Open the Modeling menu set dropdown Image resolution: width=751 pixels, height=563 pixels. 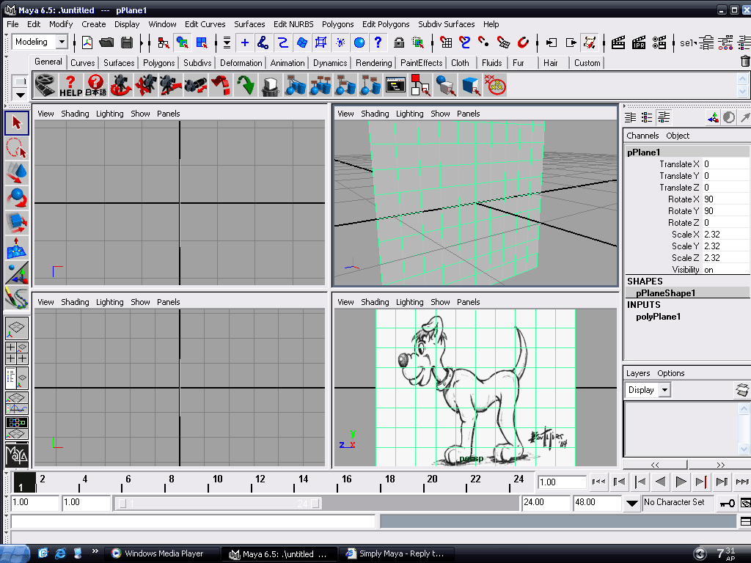tap(62, 42)
